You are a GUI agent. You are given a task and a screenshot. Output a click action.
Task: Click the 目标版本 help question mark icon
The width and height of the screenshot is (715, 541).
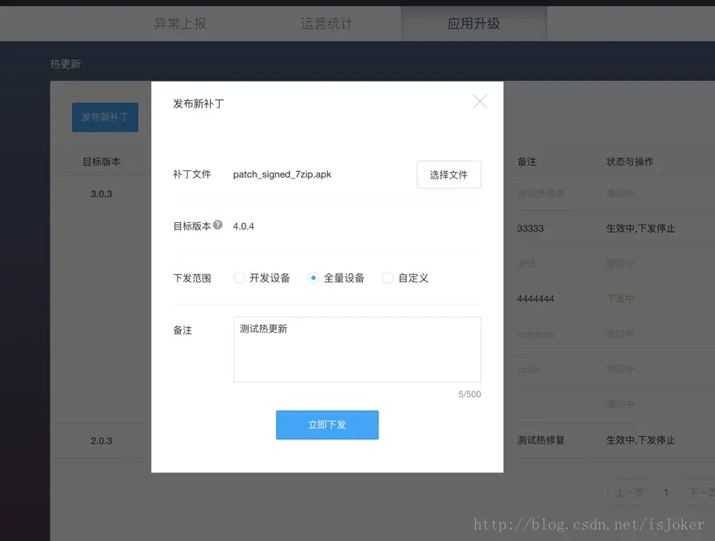tap(217, 223)
